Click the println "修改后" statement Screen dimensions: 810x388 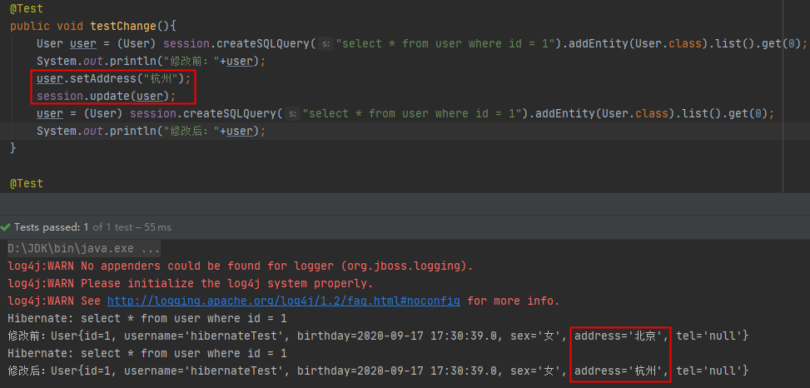(x=150, y=132)
